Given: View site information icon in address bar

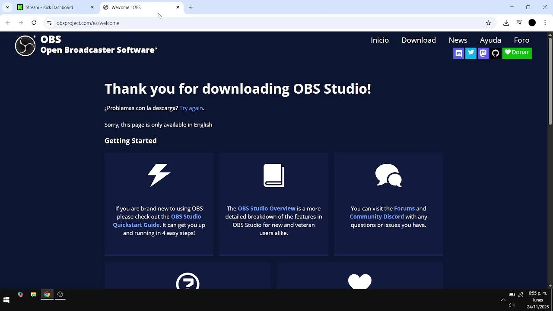Looking at the screenshot, I should click(x=49, y=23).
